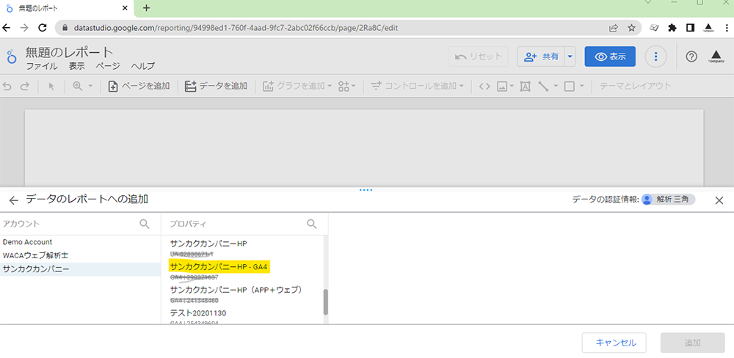Click the URL embed code icon

pyautogui.click(x=485, y=86)
